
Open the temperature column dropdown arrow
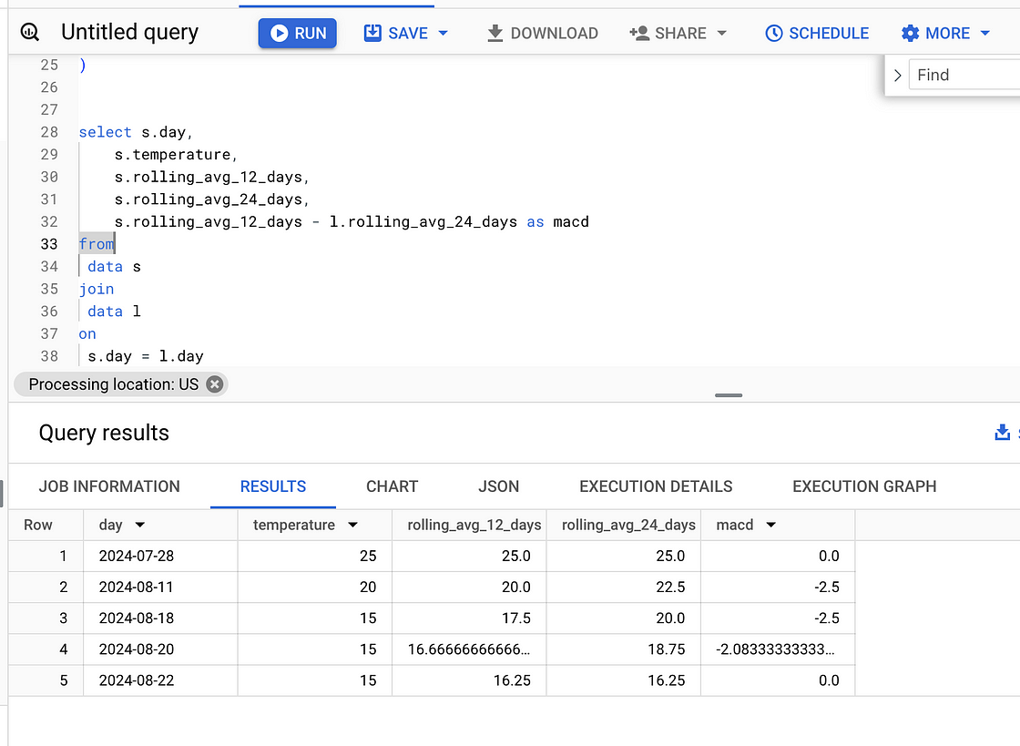coord(352,525)
